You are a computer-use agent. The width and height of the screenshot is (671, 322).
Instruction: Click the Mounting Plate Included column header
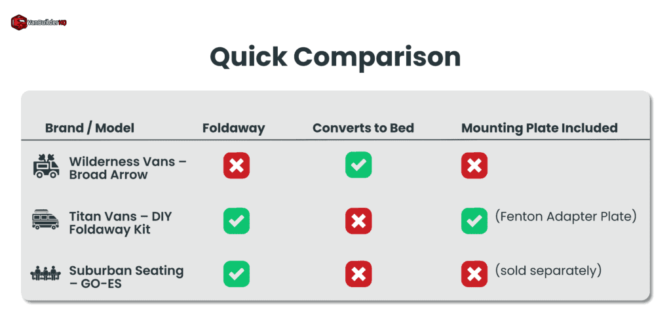pos(539,128)
